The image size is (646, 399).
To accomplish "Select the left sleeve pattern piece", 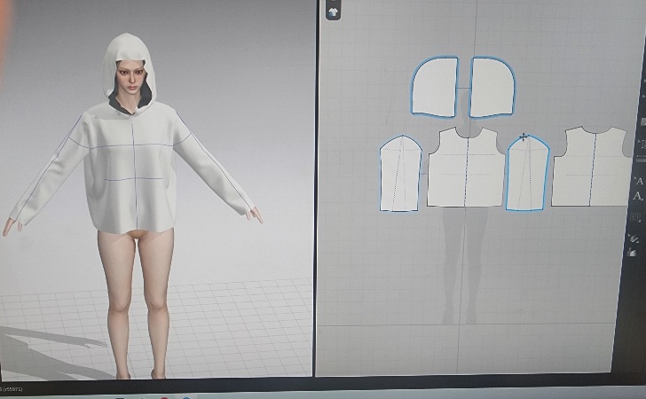I will pyautogui.click(x=400, y=175).
